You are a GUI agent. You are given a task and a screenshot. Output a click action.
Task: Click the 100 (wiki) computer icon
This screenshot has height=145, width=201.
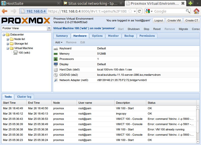[x=16, y=53]
